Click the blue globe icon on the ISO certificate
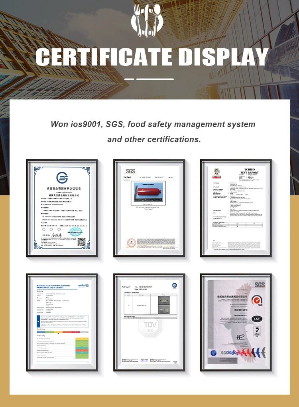Viewport: 299px width, 407px height. point(213,353)
